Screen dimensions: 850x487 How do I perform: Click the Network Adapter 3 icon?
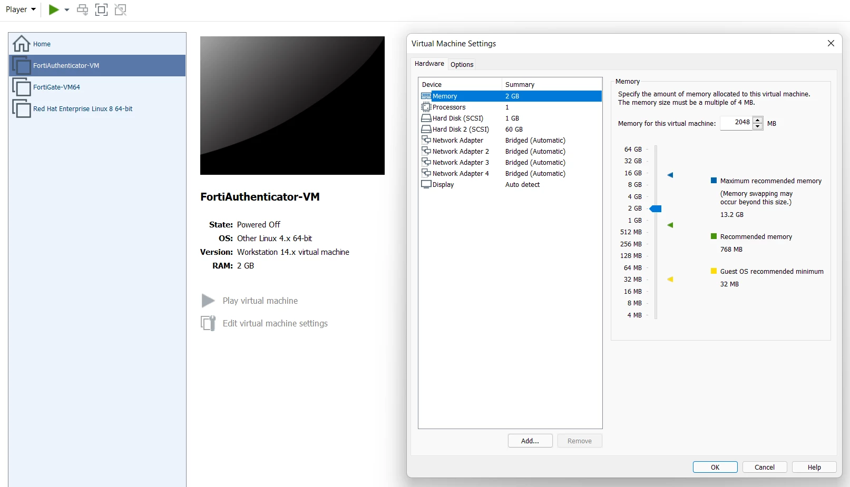[426, 162]
